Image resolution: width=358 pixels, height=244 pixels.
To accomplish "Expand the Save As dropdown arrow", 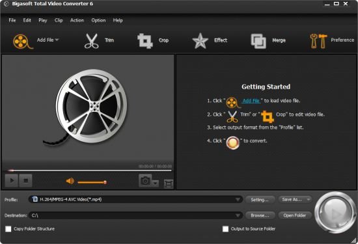I will coord(309,200).
